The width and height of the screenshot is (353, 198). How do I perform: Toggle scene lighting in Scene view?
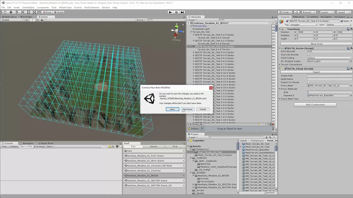point(33,20)
